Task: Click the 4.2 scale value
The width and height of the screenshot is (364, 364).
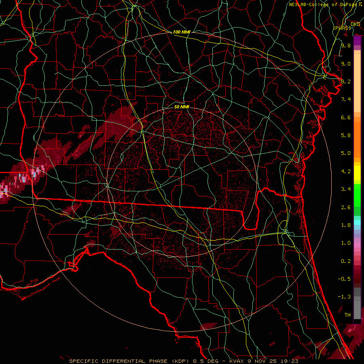Action: 346,171
